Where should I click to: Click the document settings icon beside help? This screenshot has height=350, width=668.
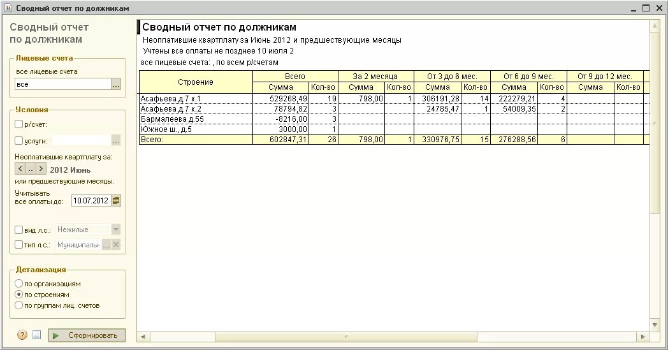(x=36, y=335)
